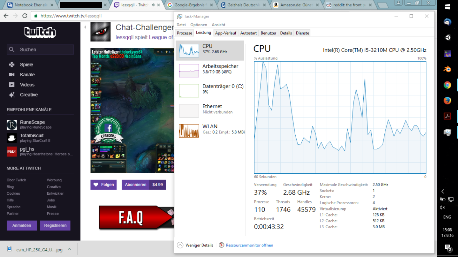Viewport: 458px width, 257px height.
Task: Click the F.A.Q banner image
Action: point(136,217)
